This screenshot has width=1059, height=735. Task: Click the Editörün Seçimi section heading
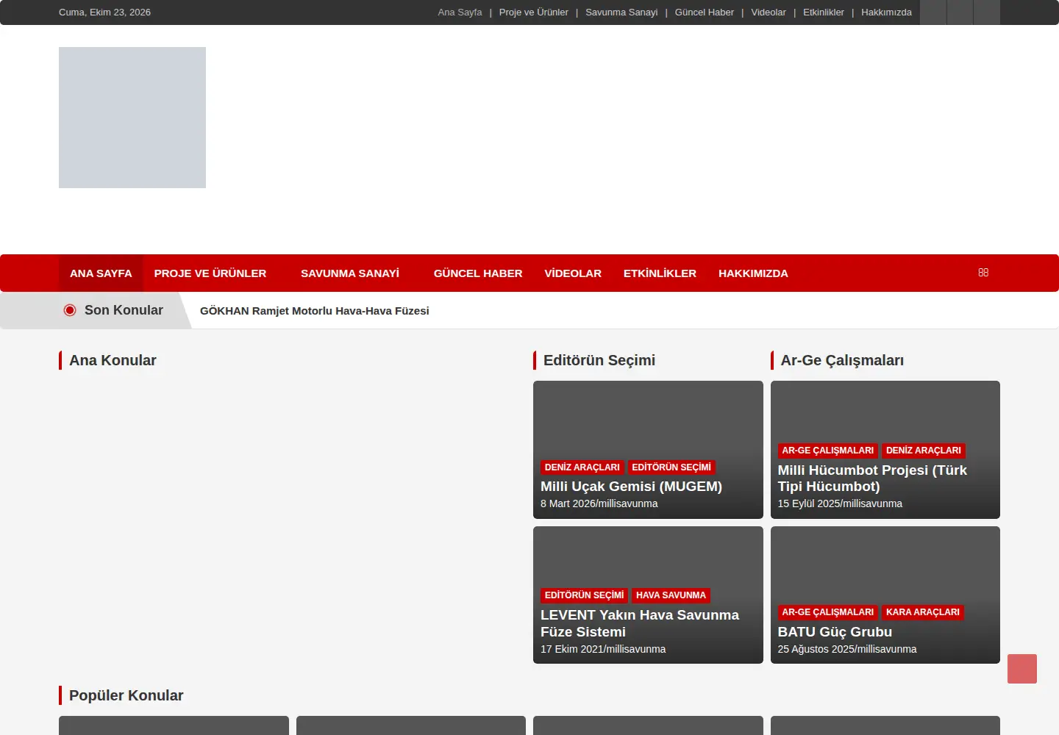click(599, 360)
